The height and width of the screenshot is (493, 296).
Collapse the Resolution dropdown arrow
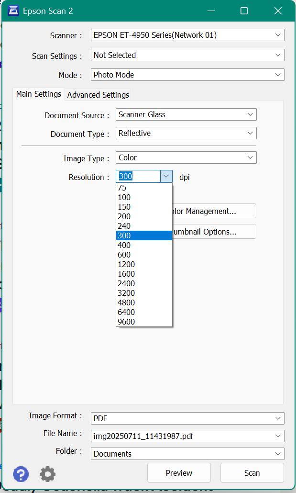pyautogui.click(x=166, y=176)
